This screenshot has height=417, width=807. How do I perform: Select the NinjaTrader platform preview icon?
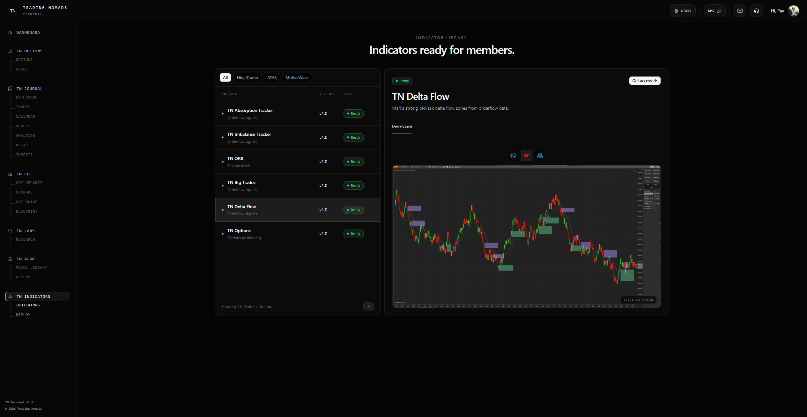click(527, 156)
